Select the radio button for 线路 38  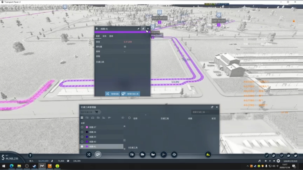(x=82, y=132)
